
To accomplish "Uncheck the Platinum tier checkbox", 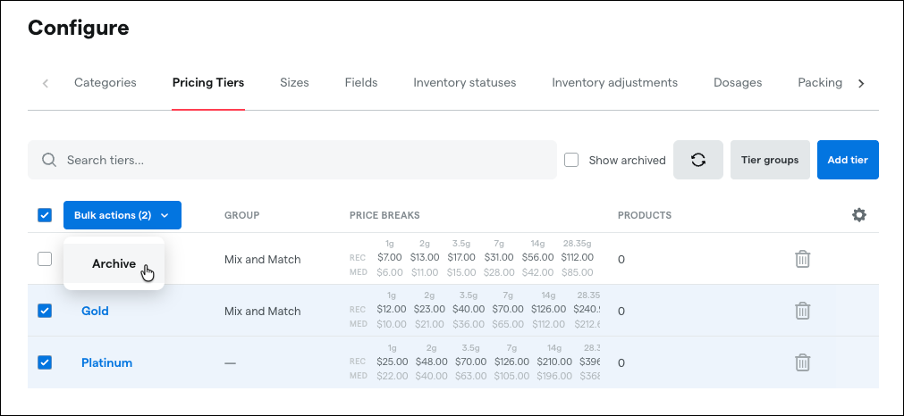I will coord(45,362).
